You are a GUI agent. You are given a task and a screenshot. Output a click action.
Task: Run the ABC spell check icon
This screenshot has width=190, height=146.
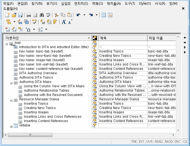pos(48,15)
